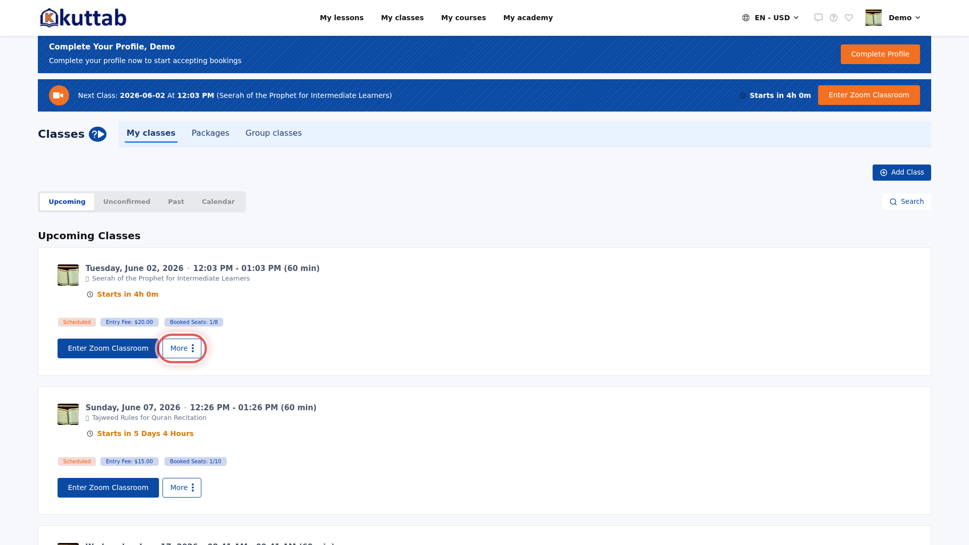Click the Upcoming Classes heading
Image resolution: width=969 pixels, height=545 pixels.
click(x=89, y=236)
